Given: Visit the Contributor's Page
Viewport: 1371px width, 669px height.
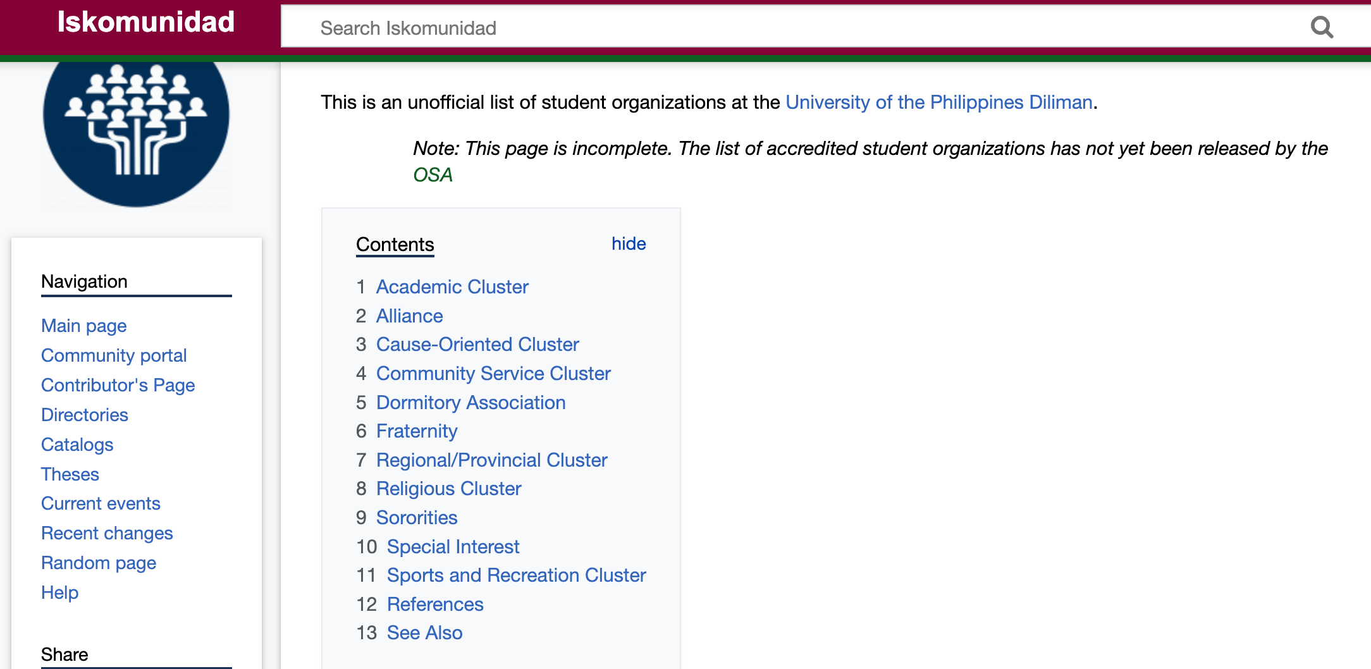Looking at the screenshot, I should [118, 385].
